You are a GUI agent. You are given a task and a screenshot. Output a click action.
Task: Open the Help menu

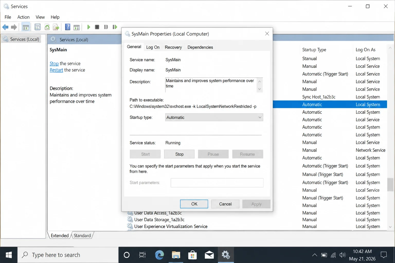point(55,17)
